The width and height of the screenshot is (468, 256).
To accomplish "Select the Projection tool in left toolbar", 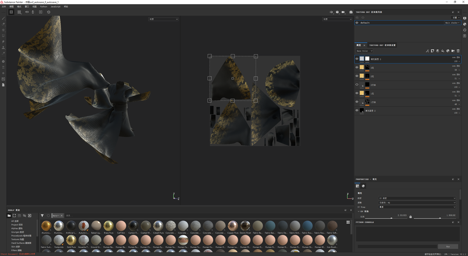I will coord(3,30).
